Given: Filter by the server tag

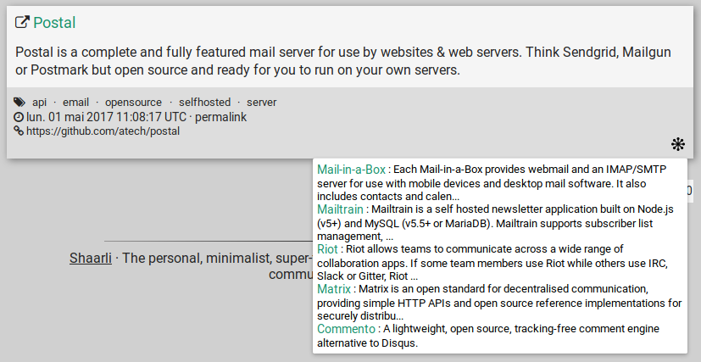Looking at the screenshot, I should tap(262, 103).
